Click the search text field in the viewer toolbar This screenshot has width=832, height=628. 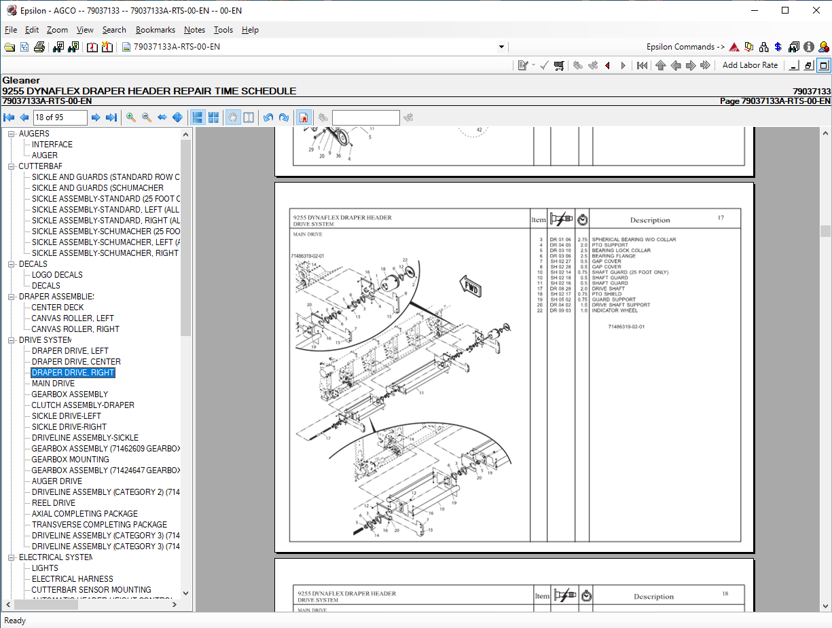pyautogui.click(x=365, y=117)
